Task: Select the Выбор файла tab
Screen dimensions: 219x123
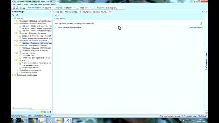Action: click(x=59, y=19)
